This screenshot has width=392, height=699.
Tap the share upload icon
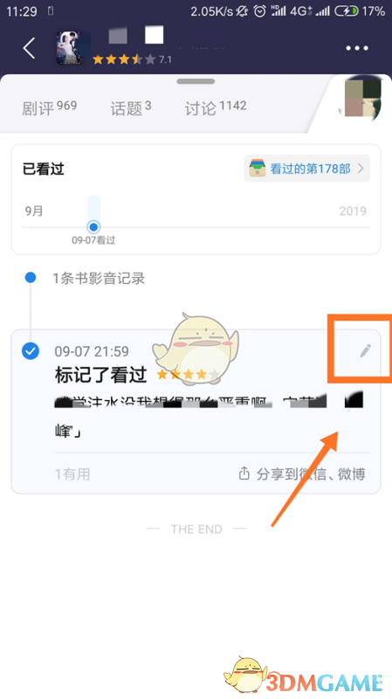click(x=244, y=473)
